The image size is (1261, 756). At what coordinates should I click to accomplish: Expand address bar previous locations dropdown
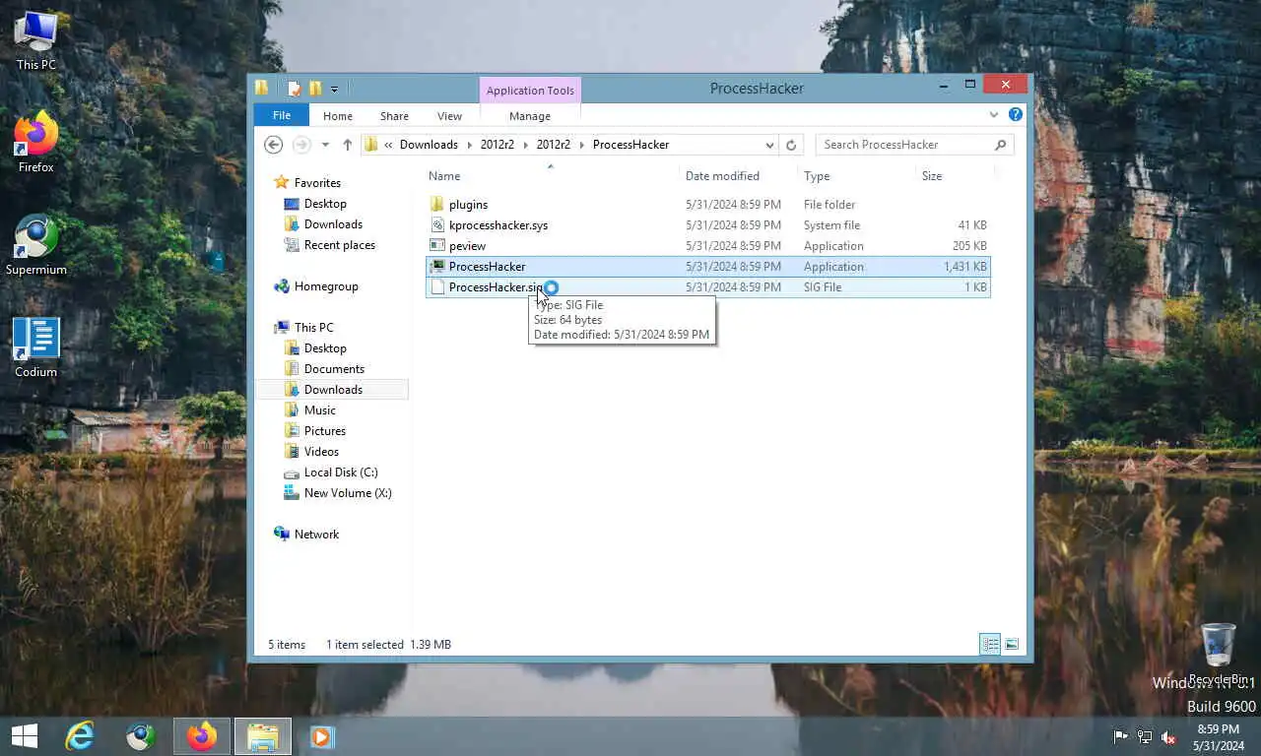coord(769,145)
